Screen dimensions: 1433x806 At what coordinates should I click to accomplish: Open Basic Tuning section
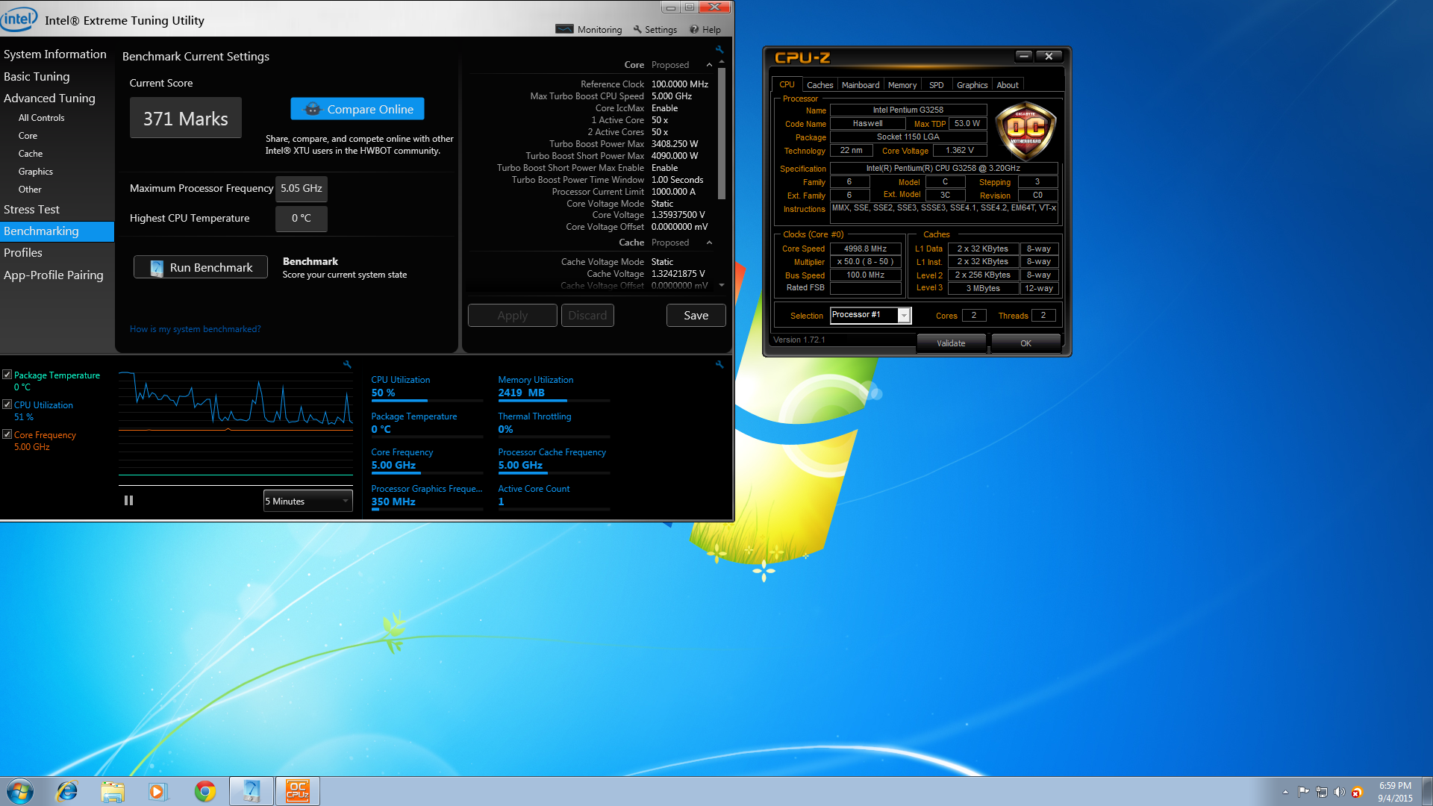coord(37,76)
